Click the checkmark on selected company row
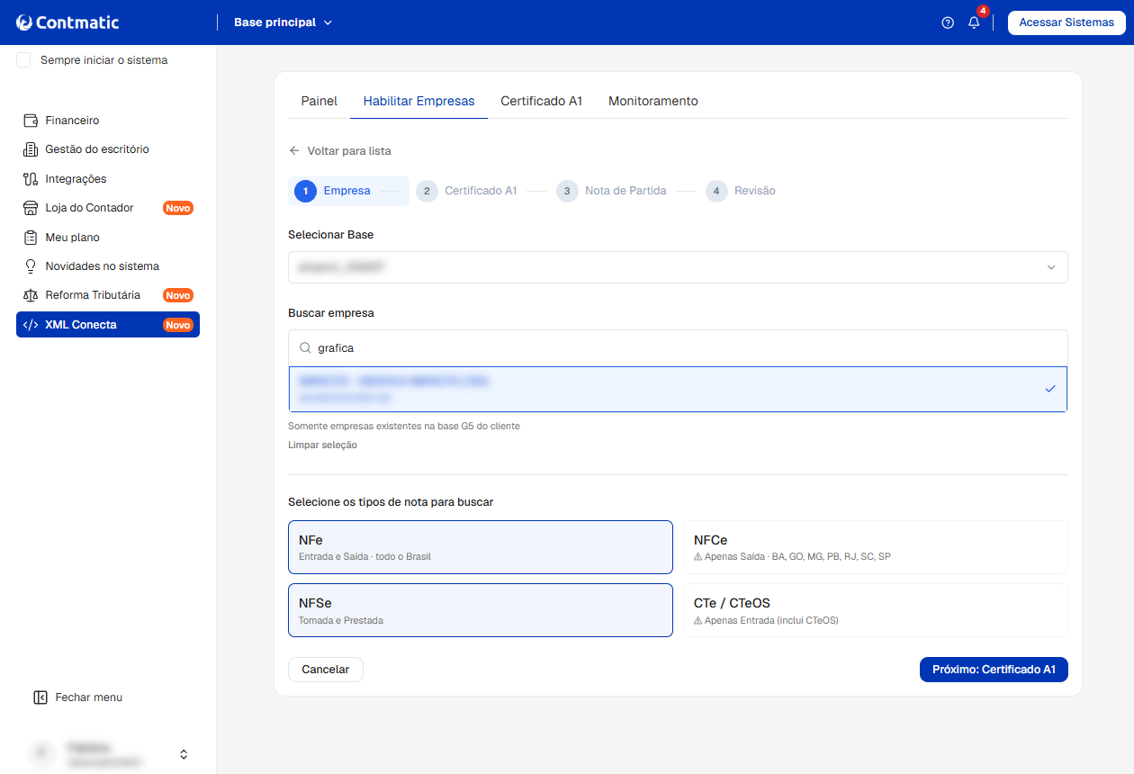 tap(1050, 389)
